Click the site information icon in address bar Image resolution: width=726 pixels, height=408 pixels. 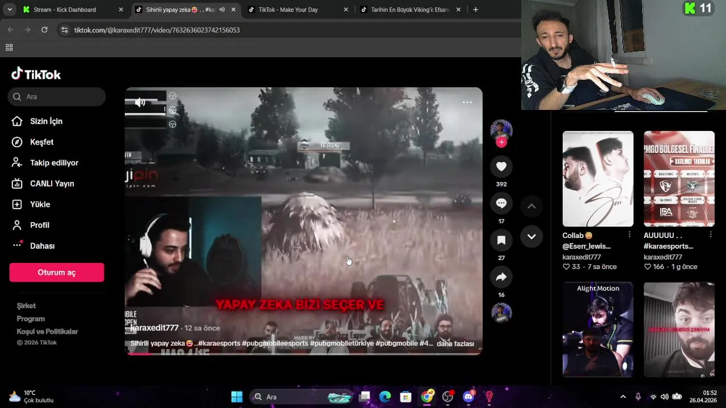coord(64,30)
